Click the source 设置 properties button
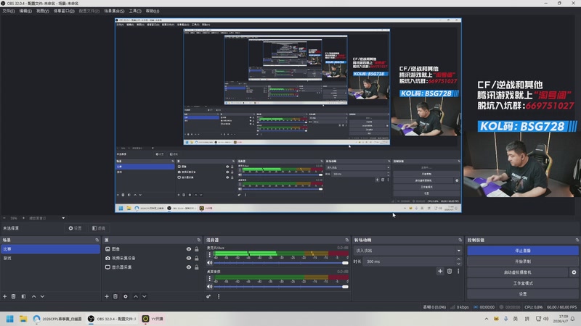 [x=76, y=228]
